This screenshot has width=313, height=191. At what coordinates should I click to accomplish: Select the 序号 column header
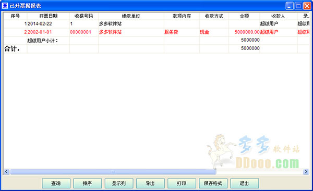pyautogui.click(x=15, y=16)
